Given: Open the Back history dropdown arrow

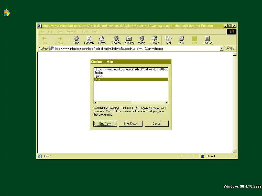Looking at the screenshot, I should (52, 40).
